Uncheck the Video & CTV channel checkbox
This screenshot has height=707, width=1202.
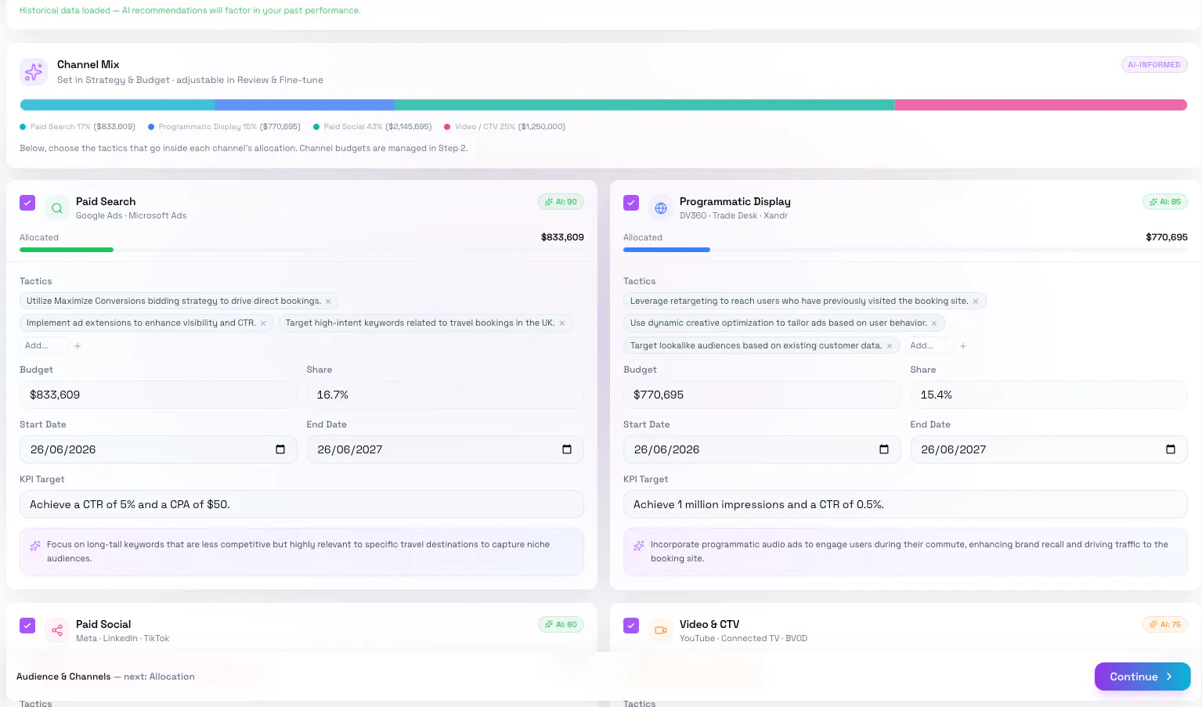coord(631,626)
